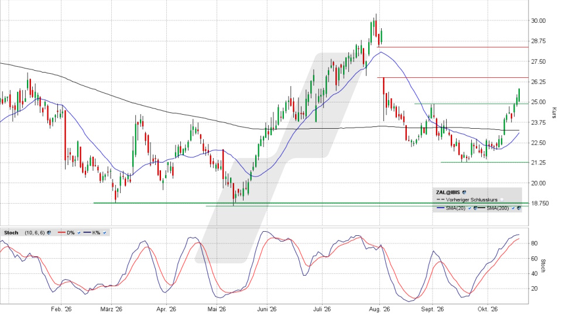The height and width of the screenshot is (316, 562).
Task: Click the SMA(20) legend label
Action: coord(455,208)
